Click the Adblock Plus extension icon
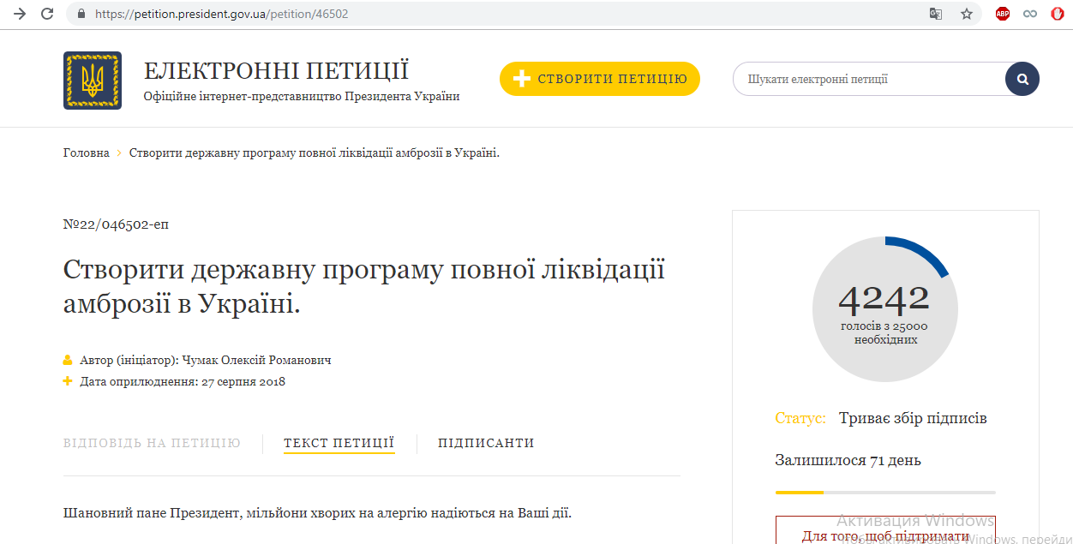Viewport: 1073px width, 544px height. click(1002, 14)
